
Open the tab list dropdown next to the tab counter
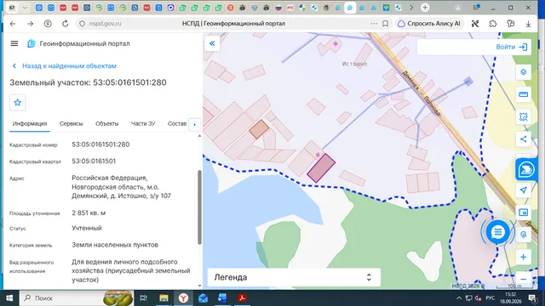25,8
